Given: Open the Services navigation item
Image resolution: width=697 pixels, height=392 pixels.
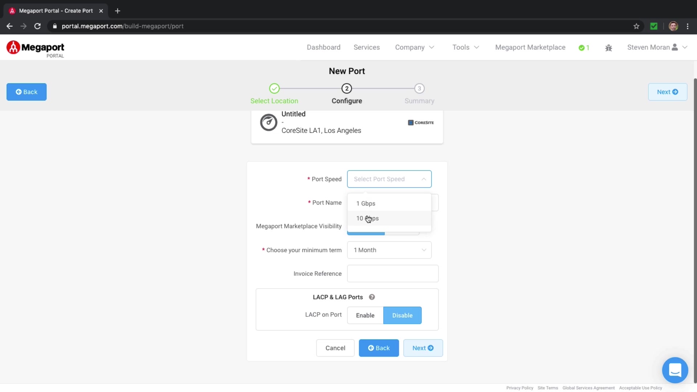Looking at the screenshot, I should pyautogui.click(x=366, y=48).
